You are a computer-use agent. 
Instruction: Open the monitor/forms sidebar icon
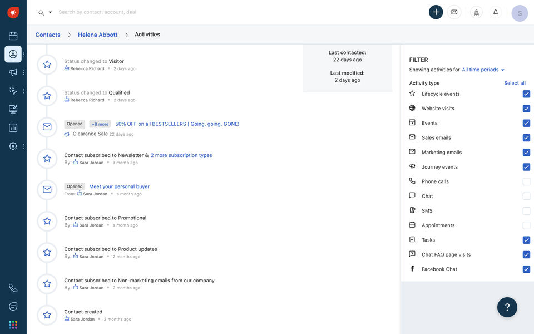click(13, 109)
